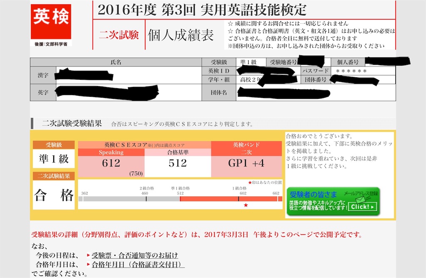Click the 英検バンド 二次 header
Image resolution: width=426 pixels, height=278 pixels.
coord(246,148)
